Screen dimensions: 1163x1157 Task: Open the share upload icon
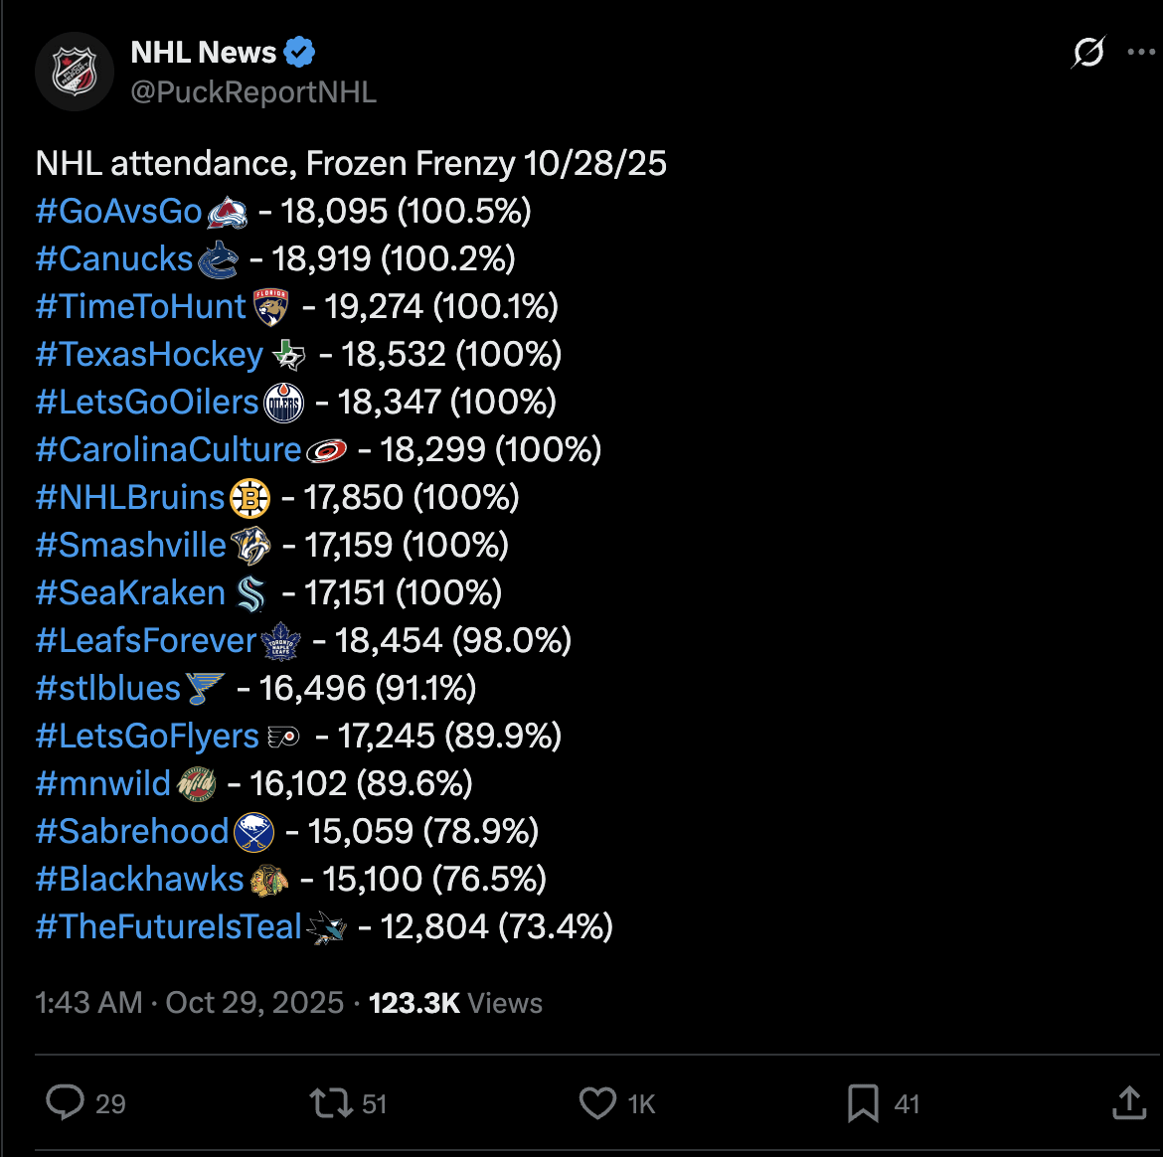point(1129,1102)
